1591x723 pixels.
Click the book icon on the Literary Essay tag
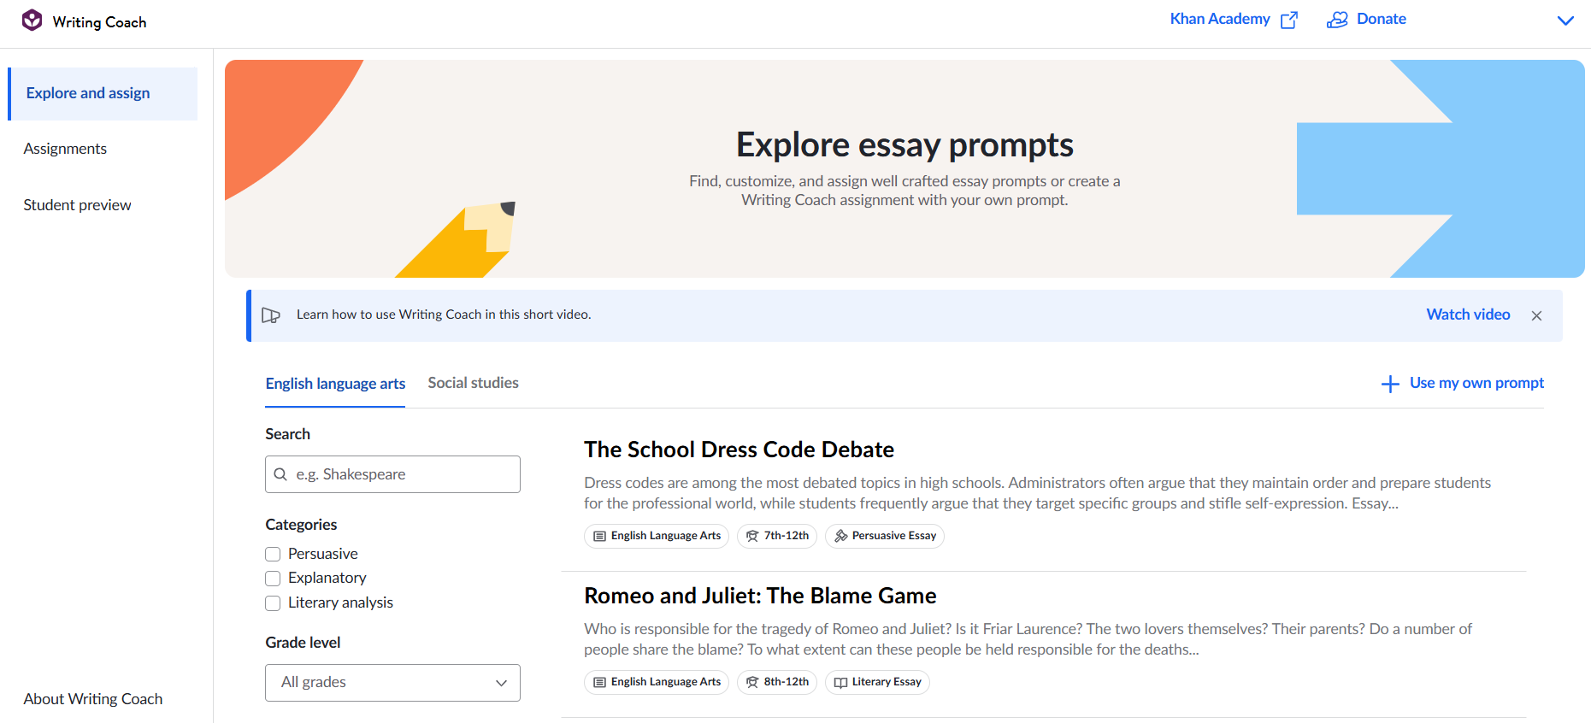point(840,682)
